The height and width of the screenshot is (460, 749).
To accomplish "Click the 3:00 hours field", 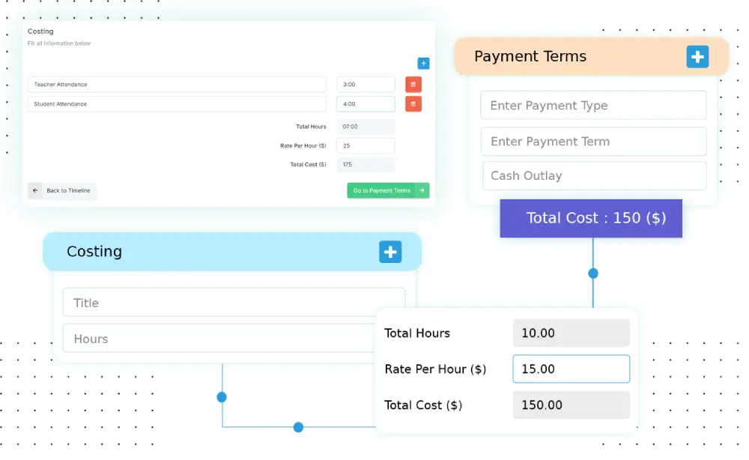I will (x=366, y=85).
